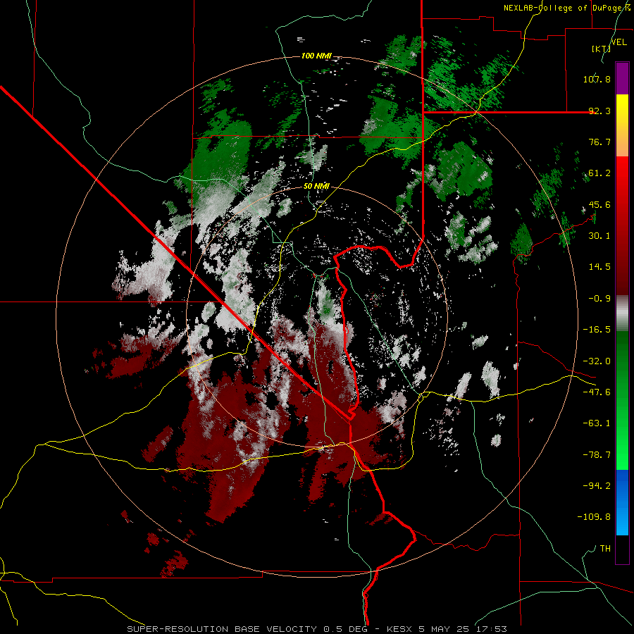Select the -0.9 value on velocity scale
634x634 pixels.
599,299
